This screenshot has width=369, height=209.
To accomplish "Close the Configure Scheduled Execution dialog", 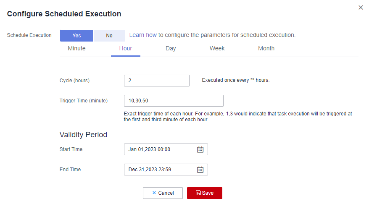I will pos(361,8).
